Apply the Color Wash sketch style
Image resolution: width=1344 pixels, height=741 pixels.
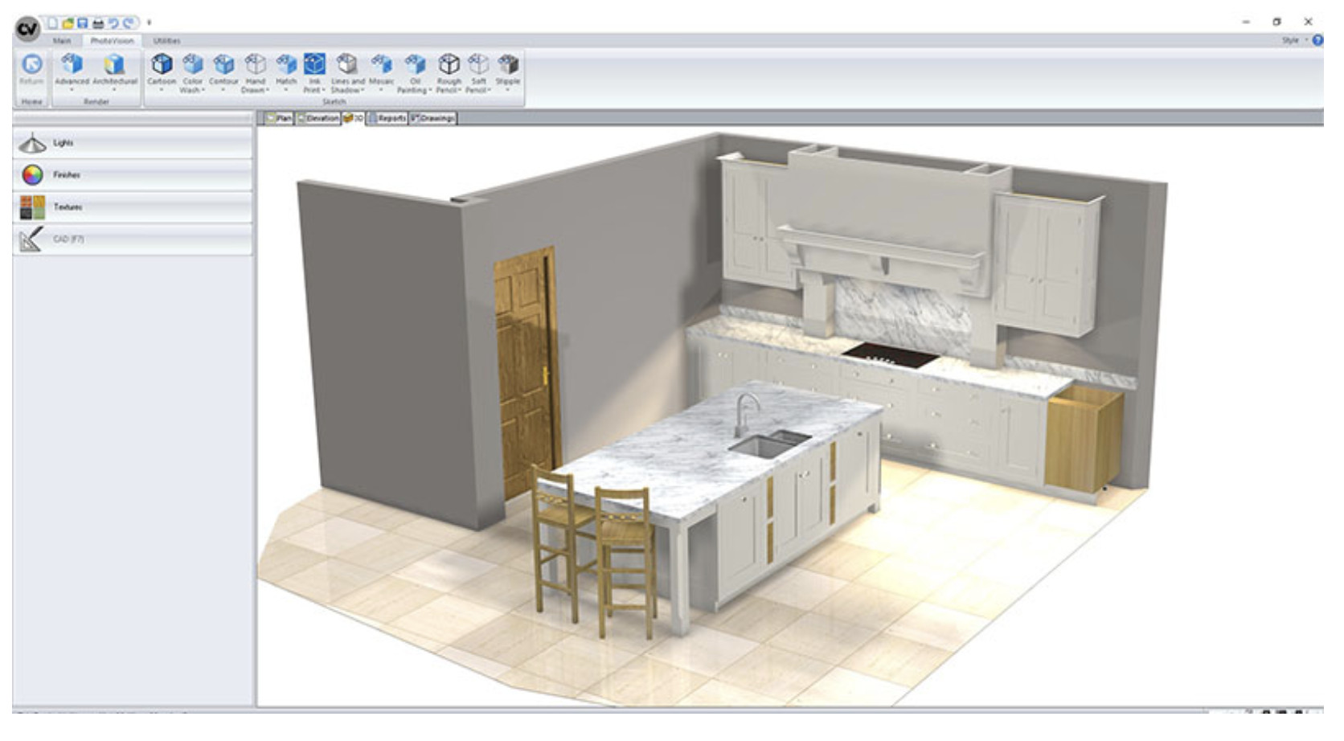click(x=192, y=72)
